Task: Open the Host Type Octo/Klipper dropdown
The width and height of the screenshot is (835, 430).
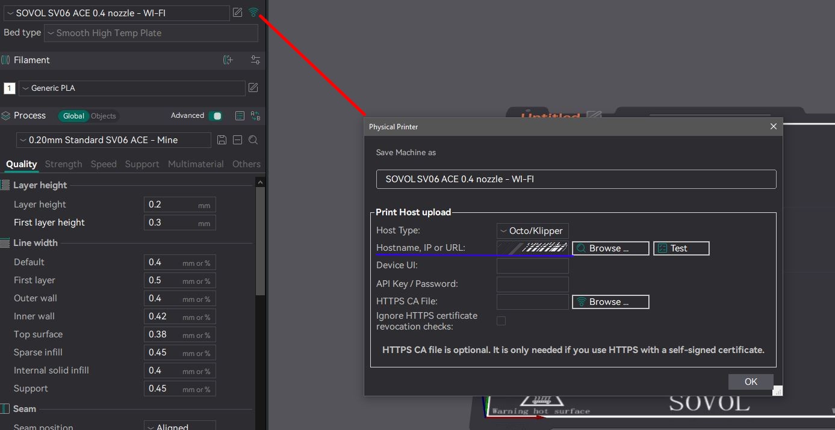Action: coord(532,231)
